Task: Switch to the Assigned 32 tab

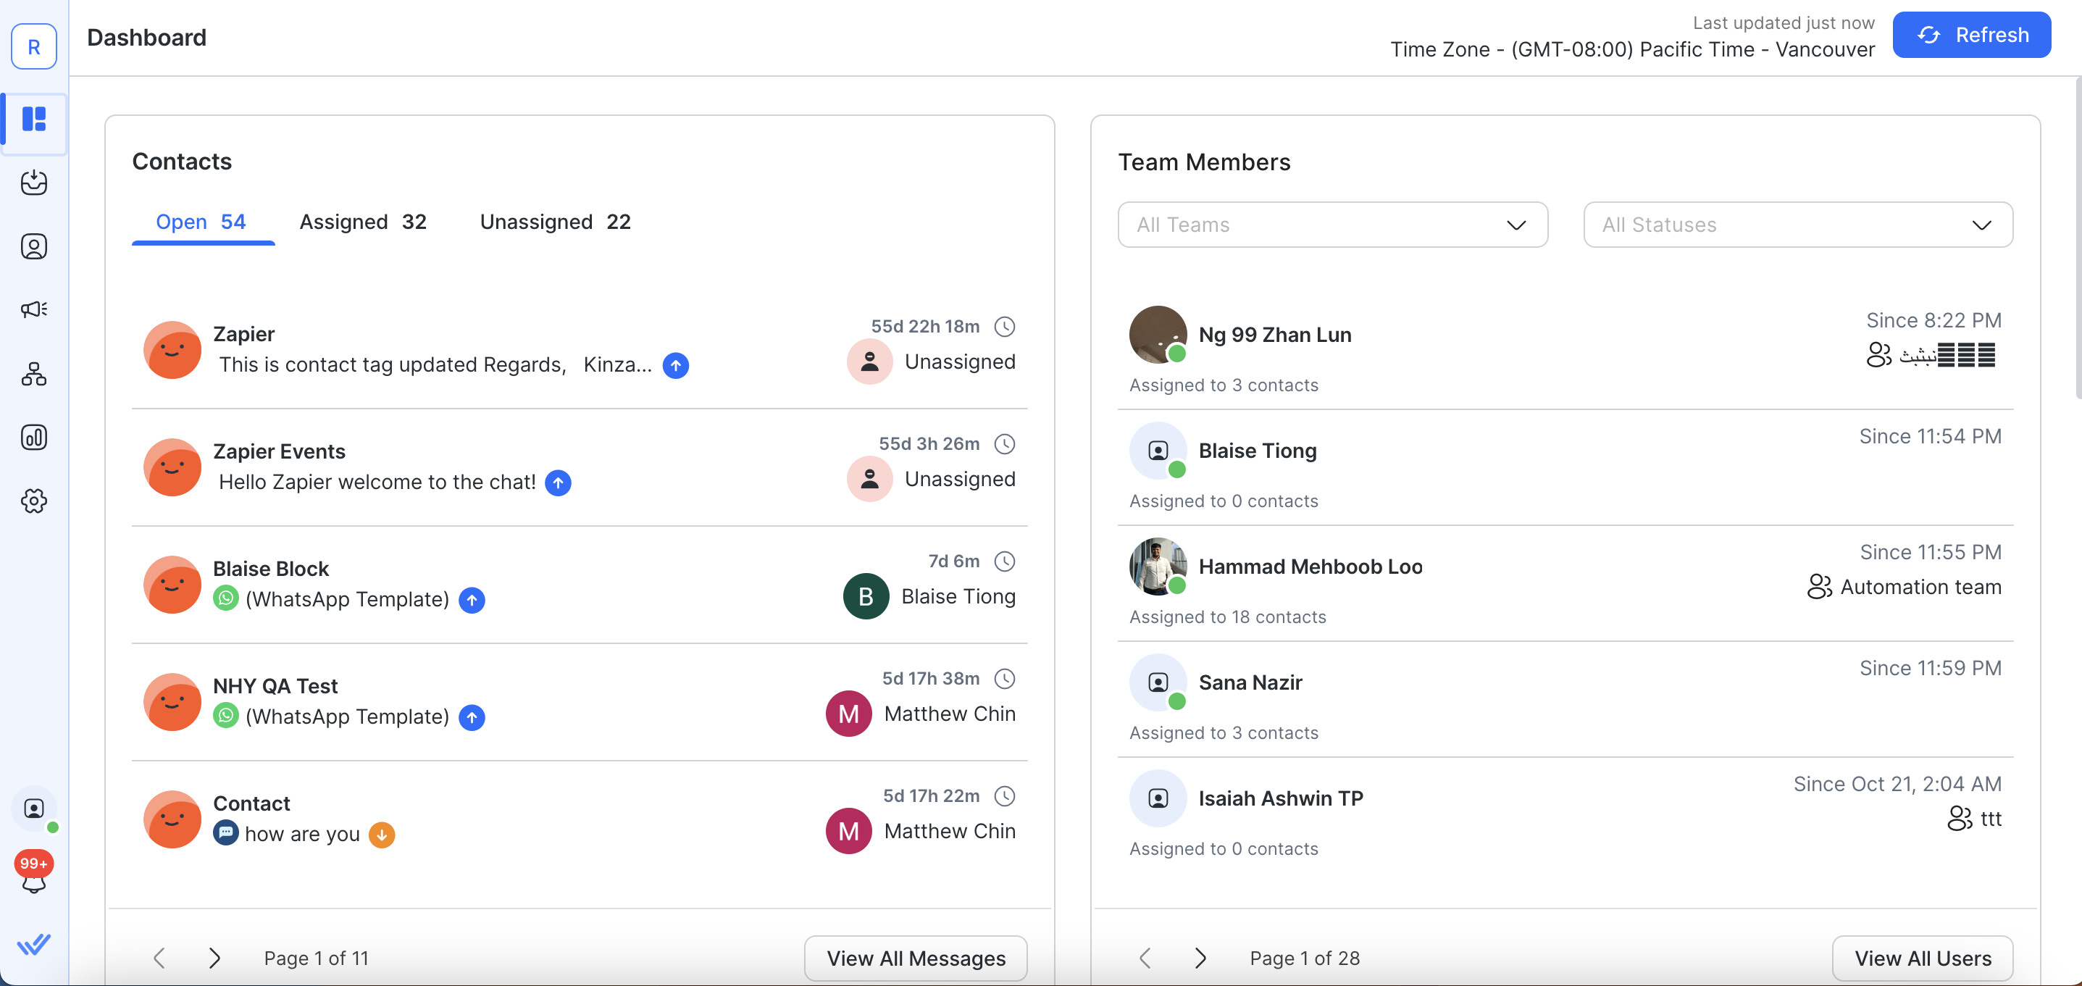Action: [x=363, y=222]
